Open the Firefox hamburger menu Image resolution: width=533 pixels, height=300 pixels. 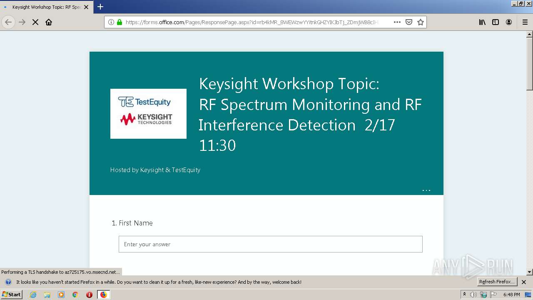coord(525,22)
